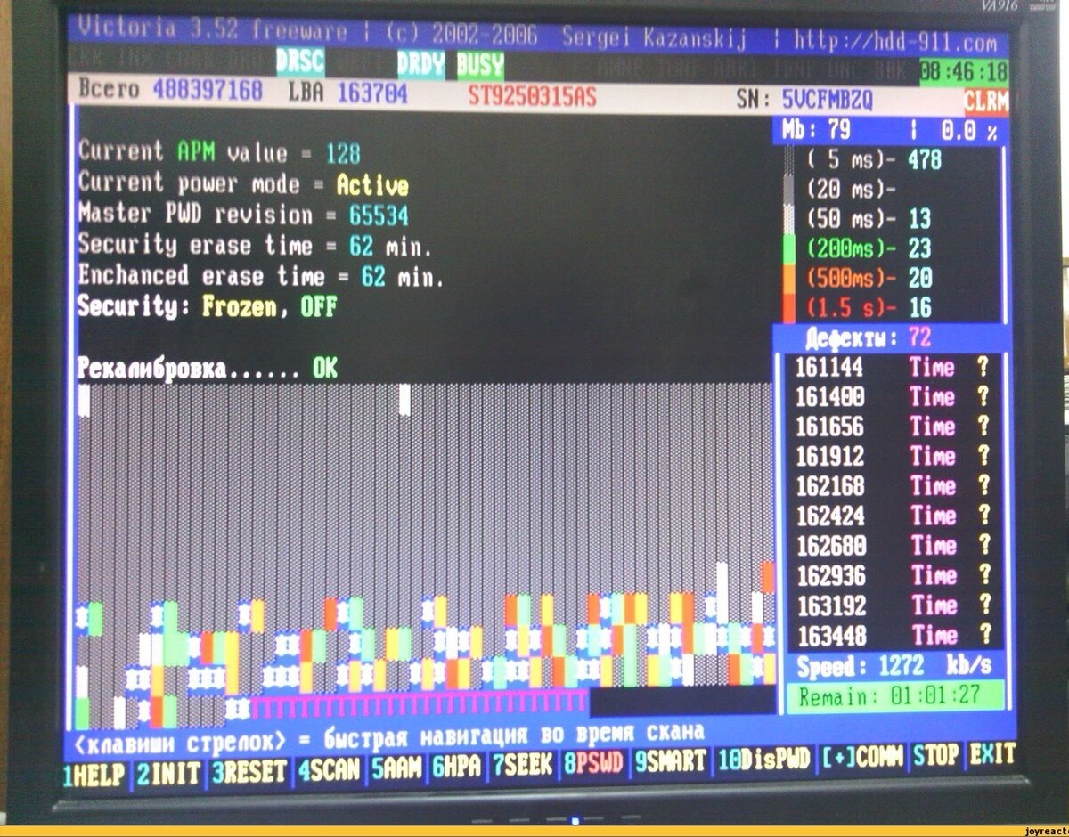
Task: Click EXIT in the bottom bar
Action: point(991,754)
